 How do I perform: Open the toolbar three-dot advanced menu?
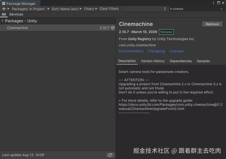coord(165,9)
